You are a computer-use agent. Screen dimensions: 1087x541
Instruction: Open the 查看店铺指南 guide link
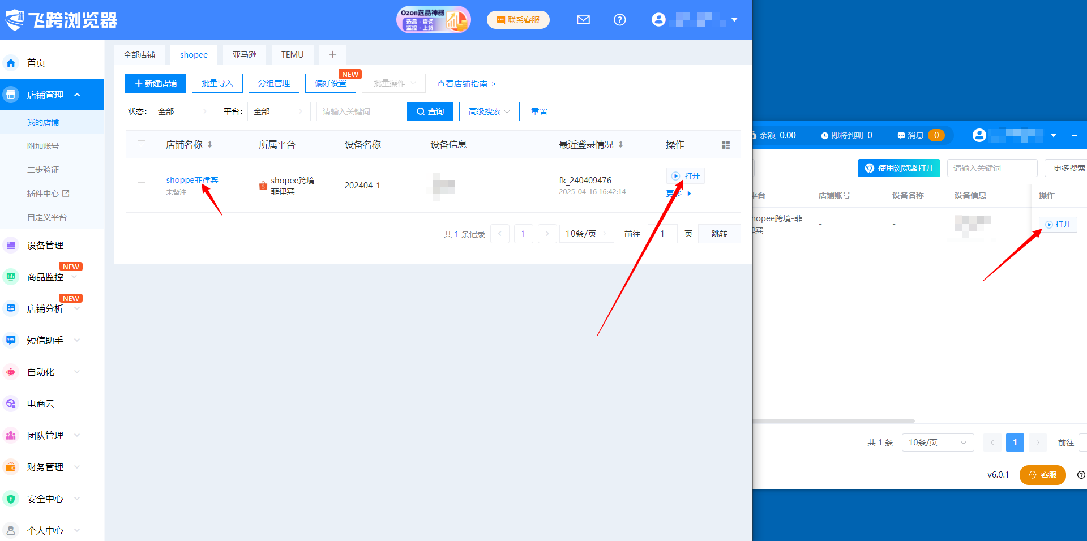(466, 84)
